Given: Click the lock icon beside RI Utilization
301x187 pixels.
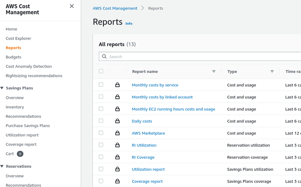Looking at the screenshot, I should click(117, 145).
